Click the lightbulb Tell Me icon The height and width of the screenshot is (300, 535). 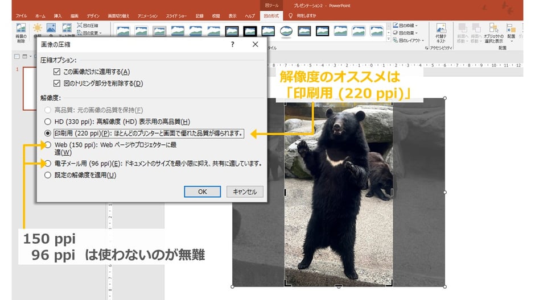click(290, 16)
